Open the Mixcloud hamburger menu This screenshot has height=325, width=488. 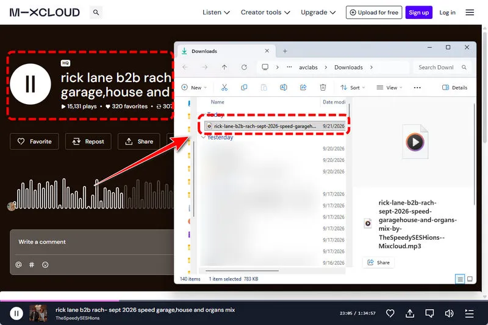(x=470, y=12)
